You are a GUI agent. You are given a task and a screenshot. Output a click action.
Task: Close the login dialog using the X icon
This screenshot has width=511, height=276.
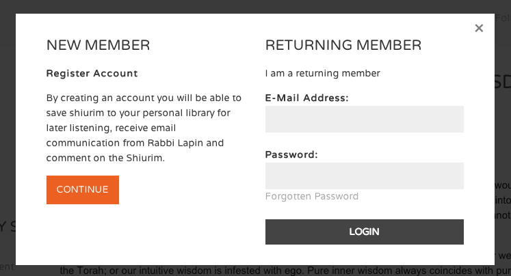point(479,28)
